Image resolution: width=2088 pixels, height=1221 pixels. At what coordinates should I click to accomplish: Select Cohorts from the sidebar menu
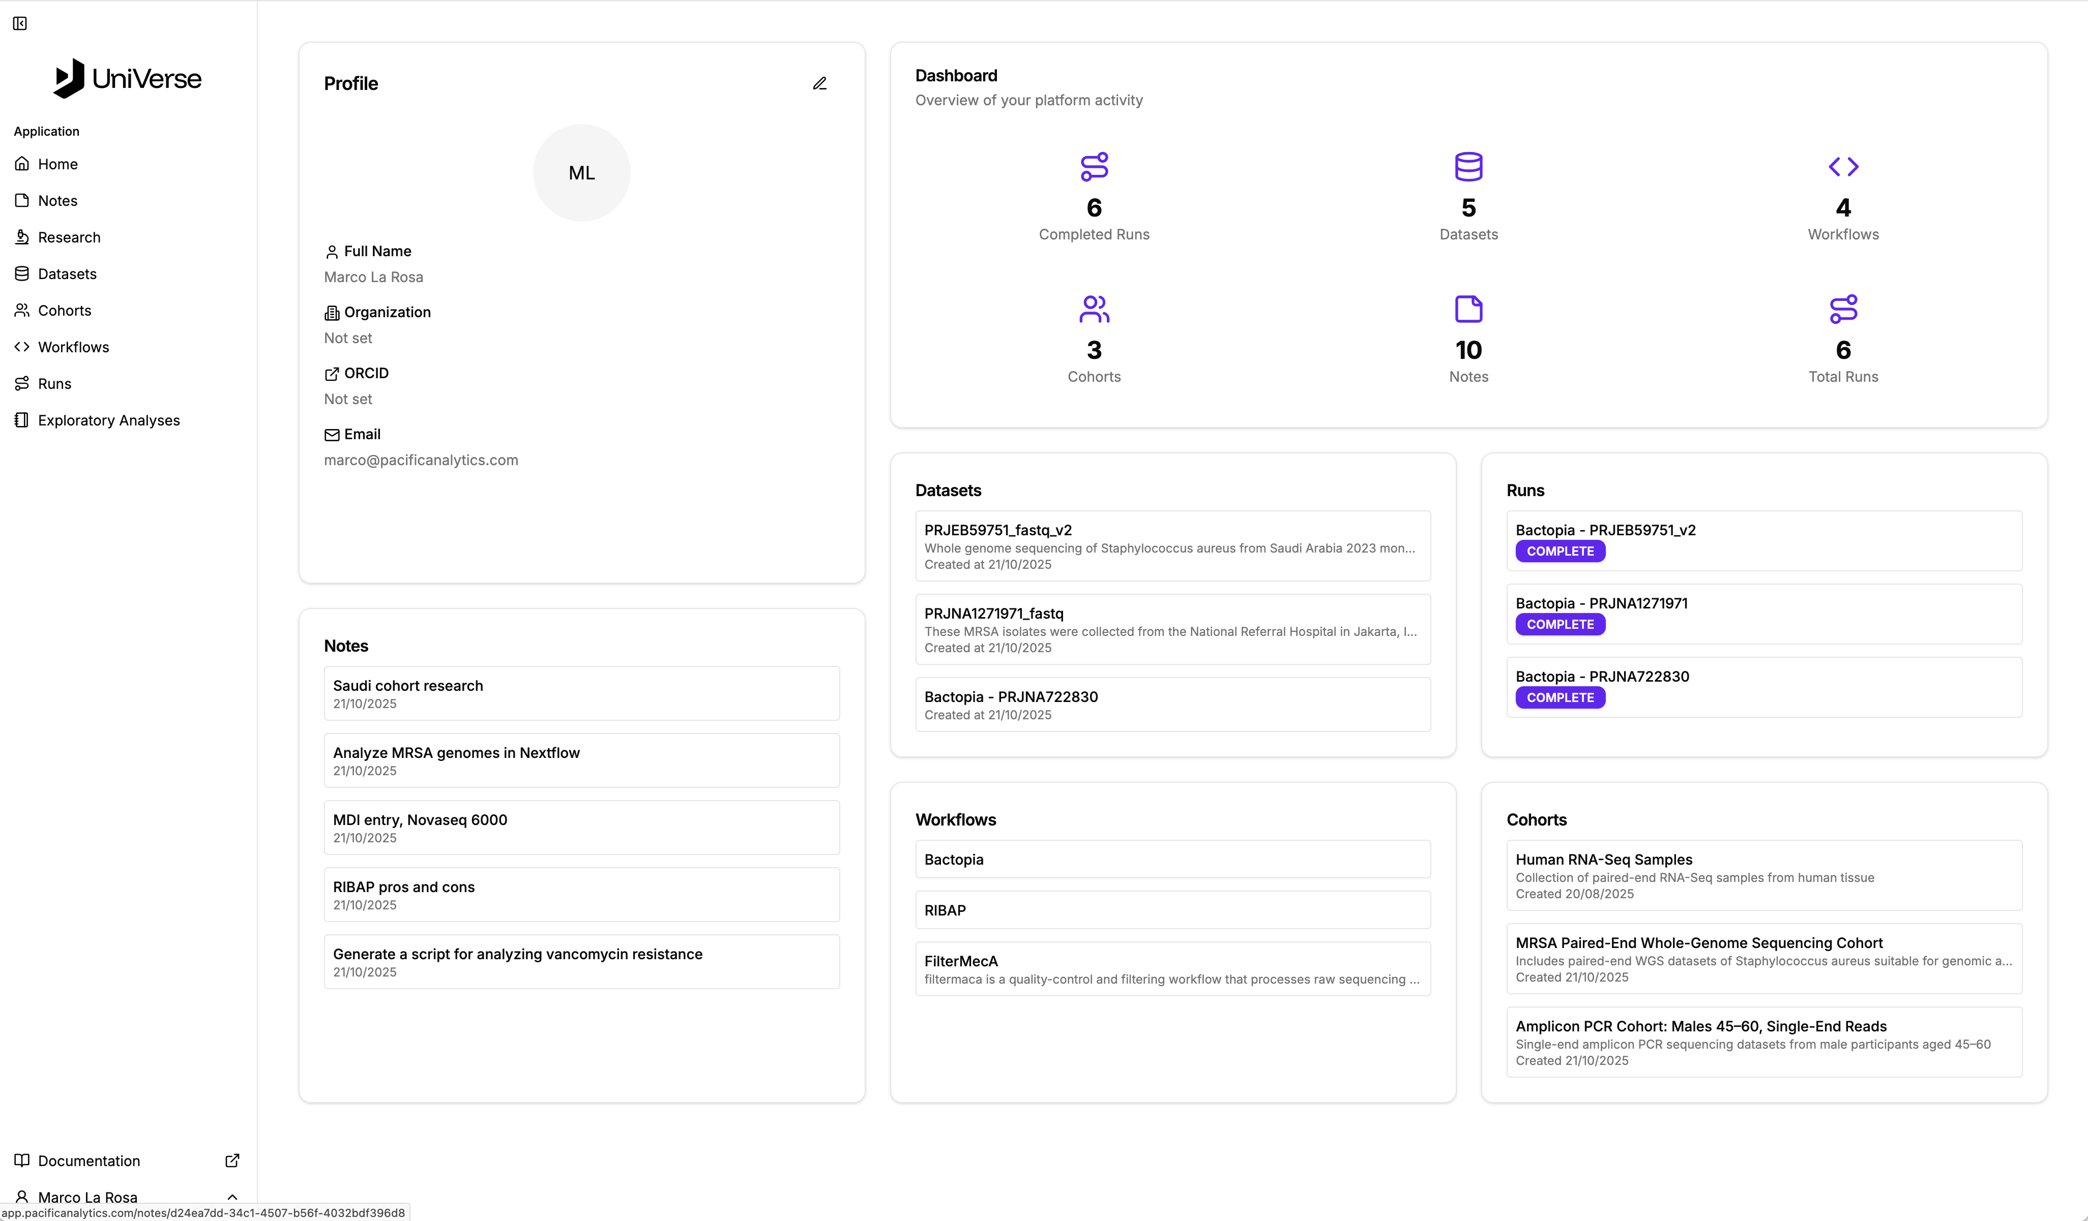[65, 311]
